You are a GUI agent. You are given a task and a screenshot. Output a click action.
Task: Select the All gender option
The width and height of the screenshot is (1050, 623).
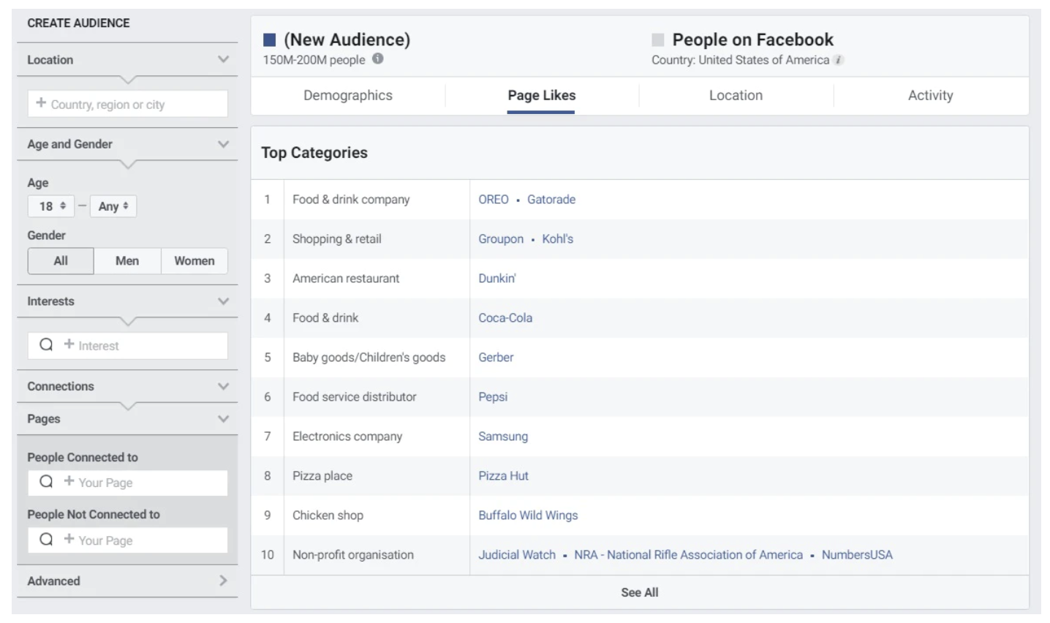click(x=61, y=261)
